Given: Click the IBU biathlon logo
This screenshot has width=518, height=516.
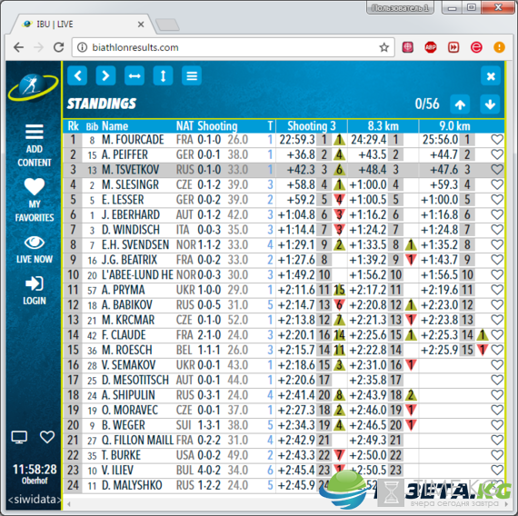Looking at the screenshot, I should coord(33,87).
